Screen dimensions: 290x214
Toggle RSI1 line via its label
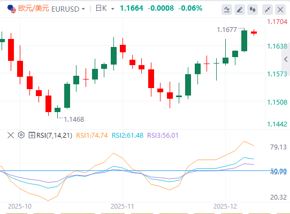pos(92,136)
